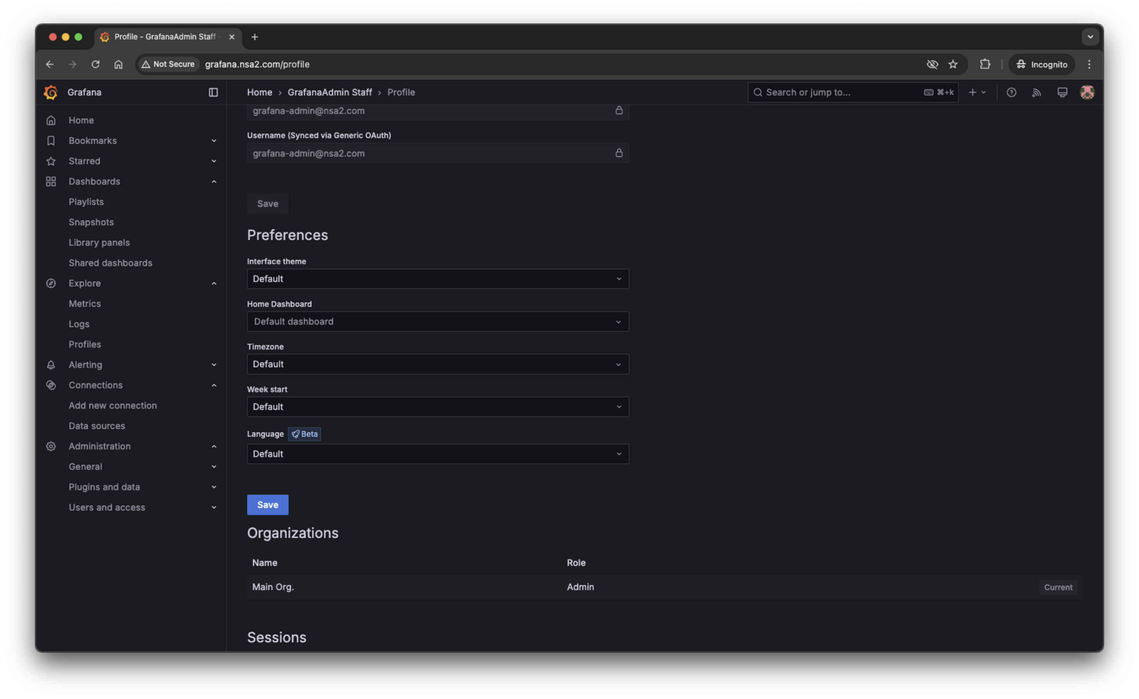Open the user avatar profile menu
Image resolution: width=1139 pixels, height=699 pixels.
1087,92
